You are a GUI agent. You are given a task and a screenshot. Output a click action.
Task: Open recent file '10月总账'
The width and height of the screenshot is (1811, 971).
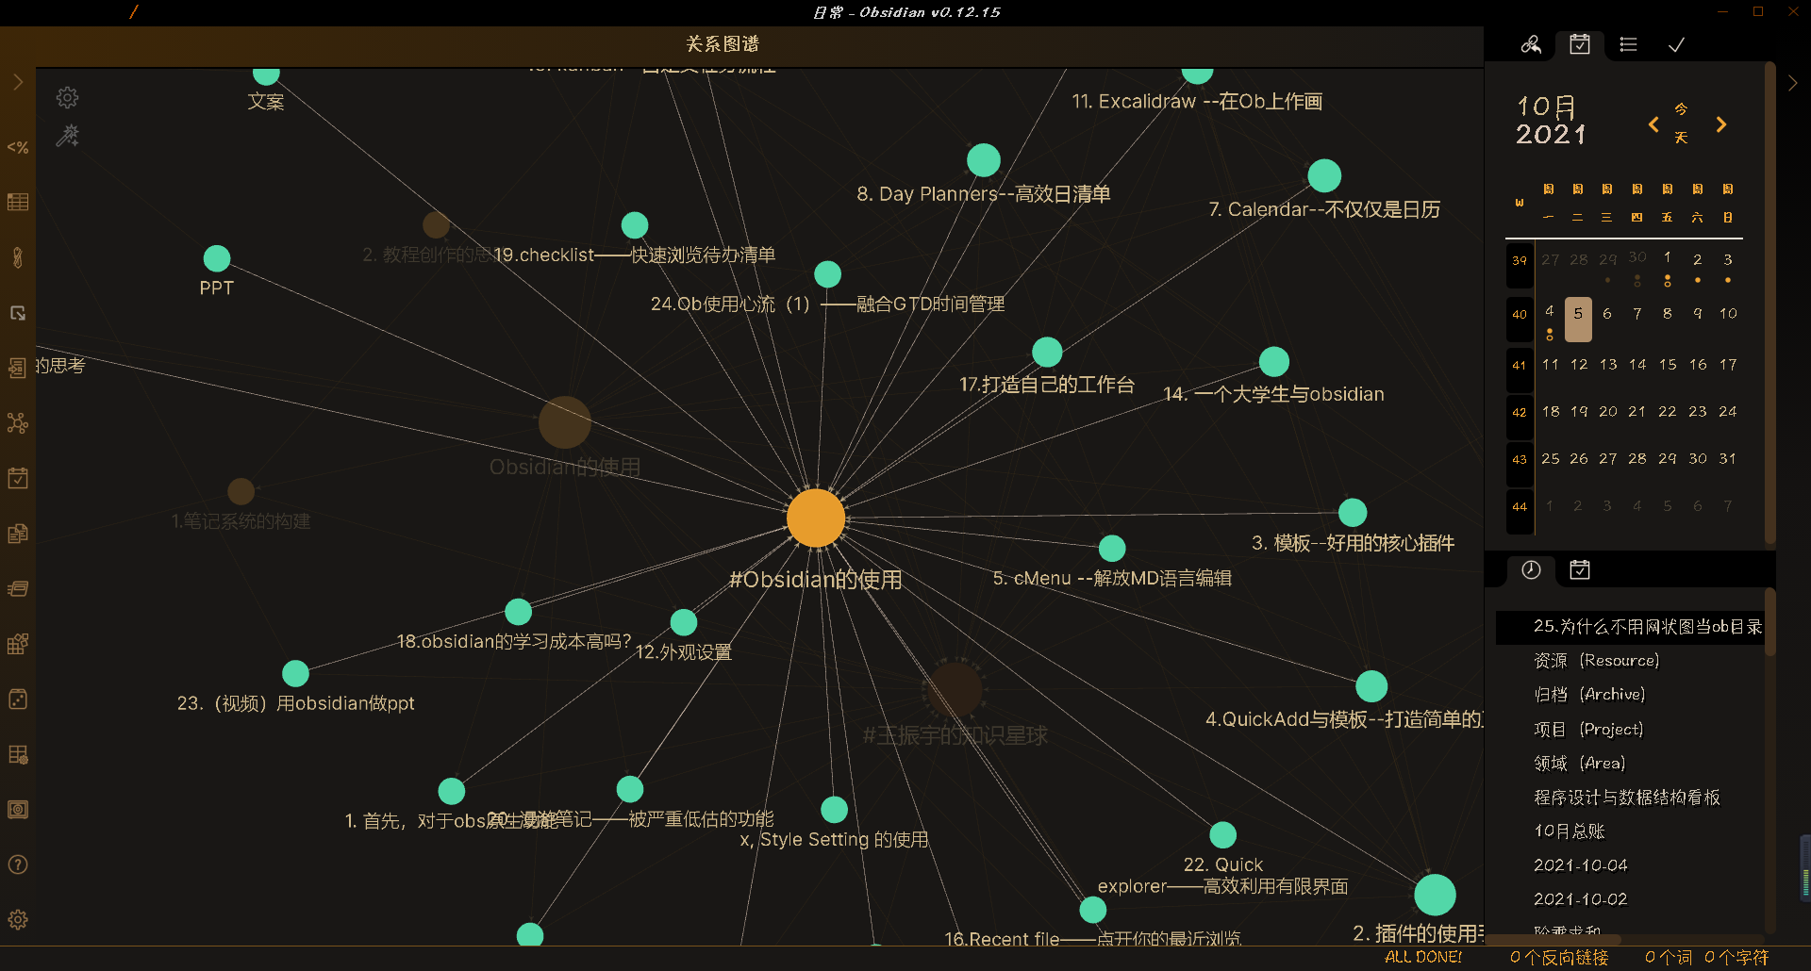(x=1630, y=831)
